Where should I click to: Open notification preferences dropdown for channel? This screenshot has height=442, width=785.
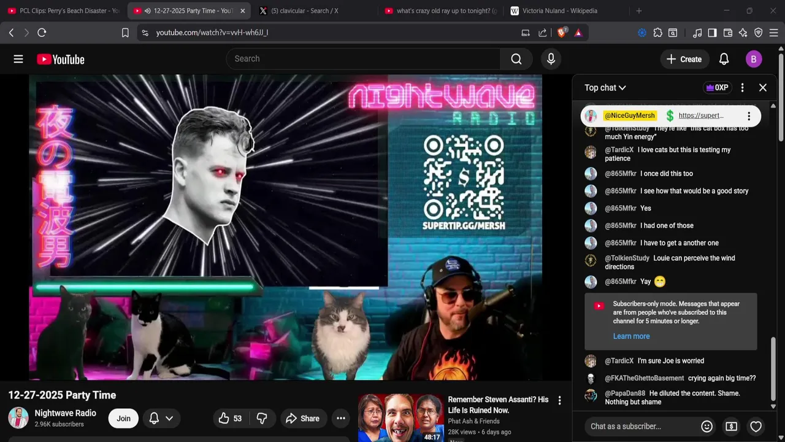(162, 419)
